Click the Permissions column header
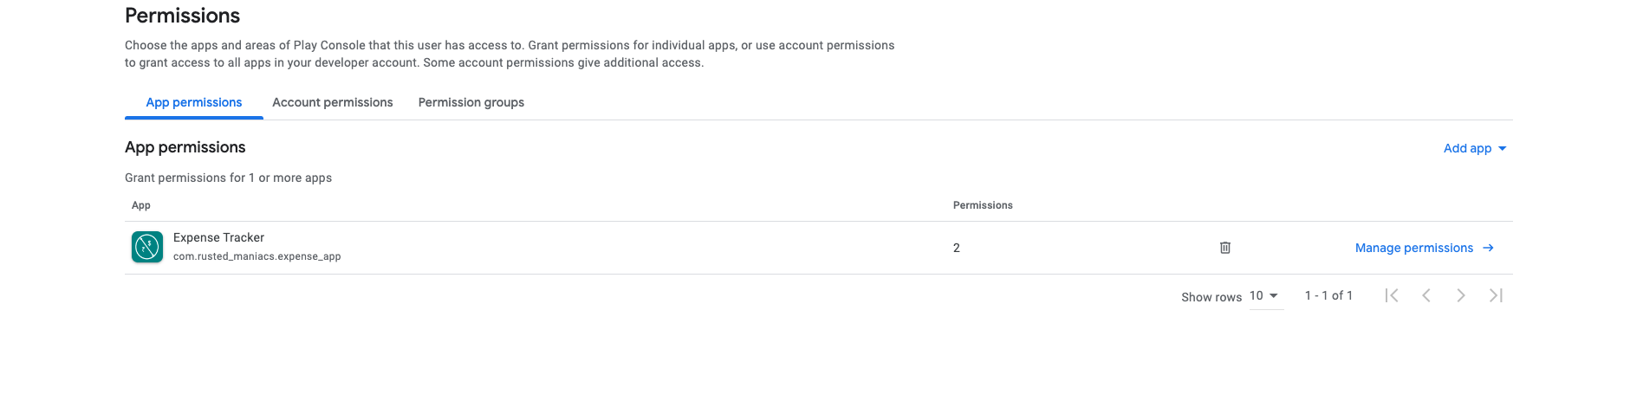 tap(983, 205)
